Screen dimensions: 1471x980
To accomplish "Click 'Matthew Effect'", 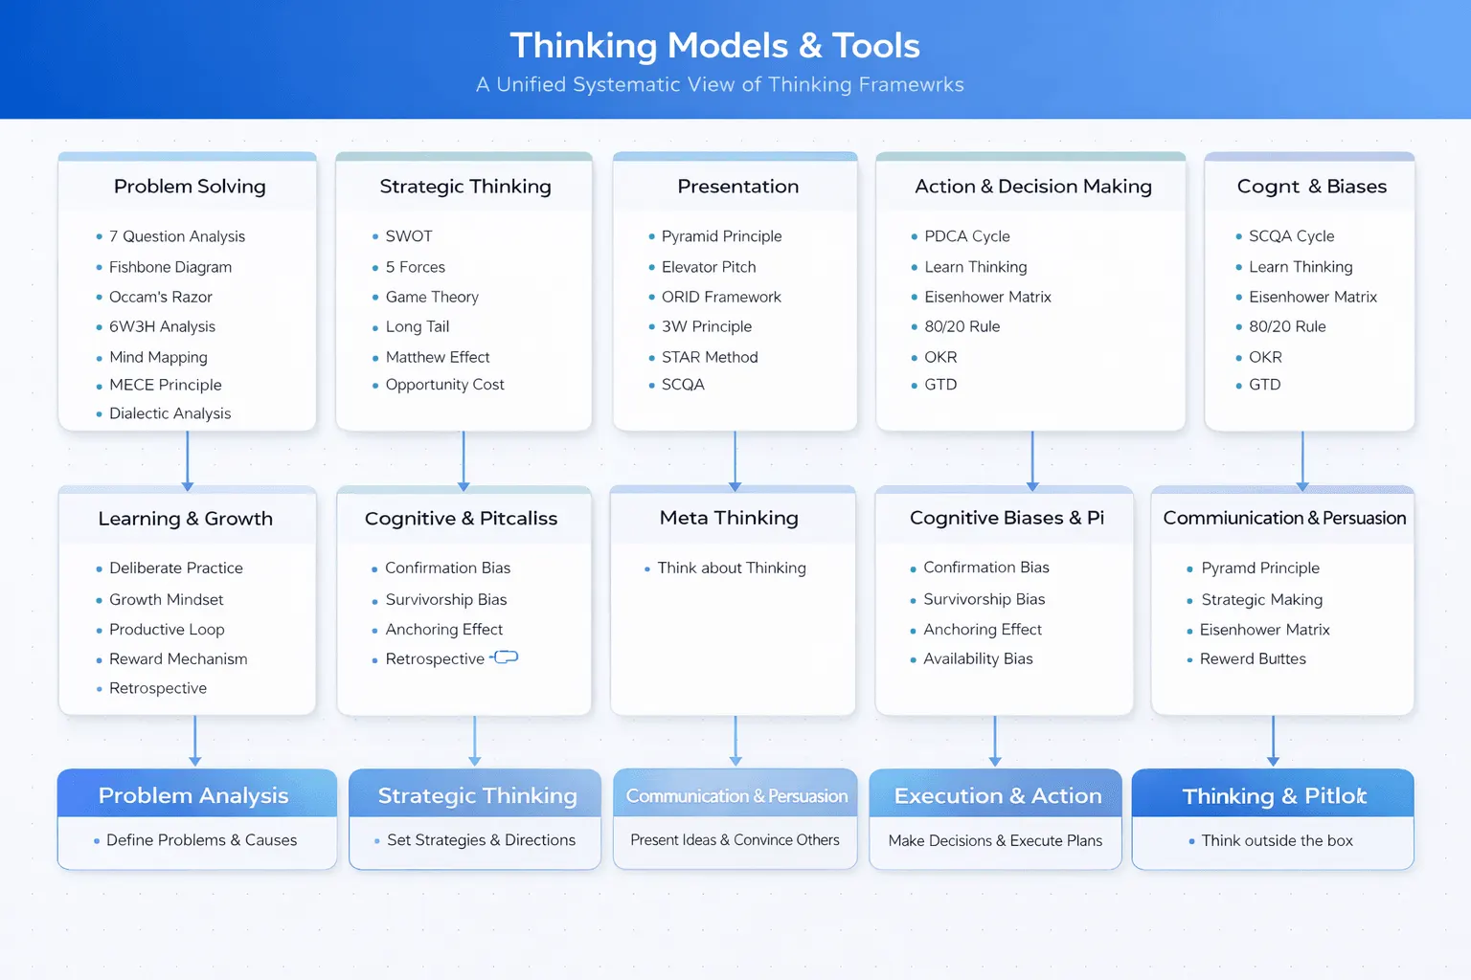I will click(438, 357).
